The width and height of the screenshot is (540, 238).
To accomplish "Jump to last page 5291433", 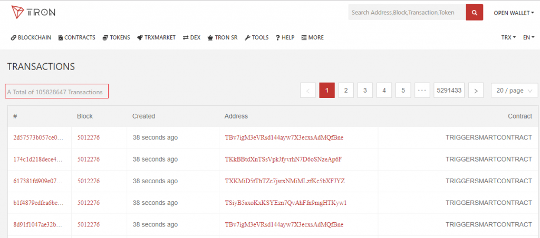I will pos(449,91).
